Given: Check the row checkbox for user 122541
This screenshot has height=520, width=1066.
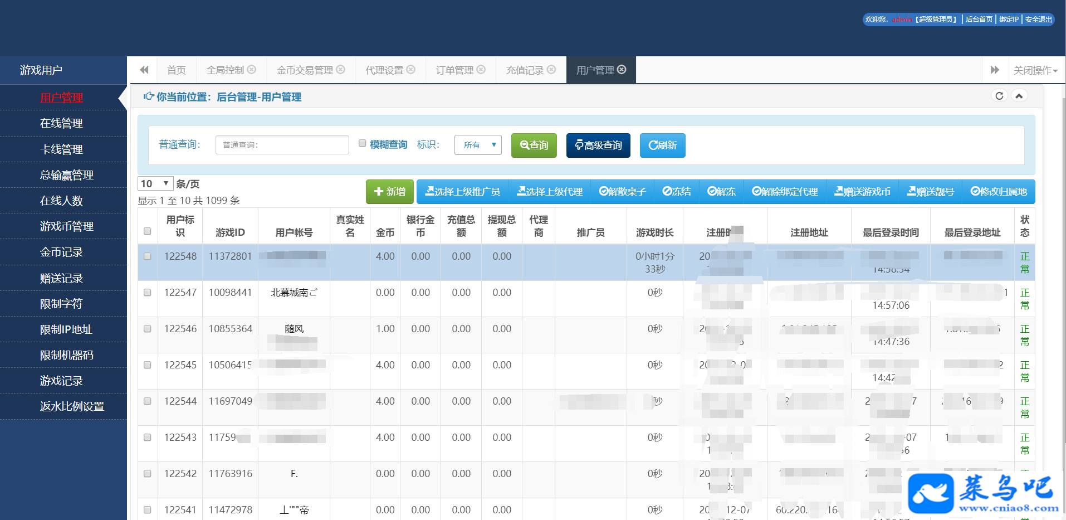Looking at the screenshot, I should point(148,510).
